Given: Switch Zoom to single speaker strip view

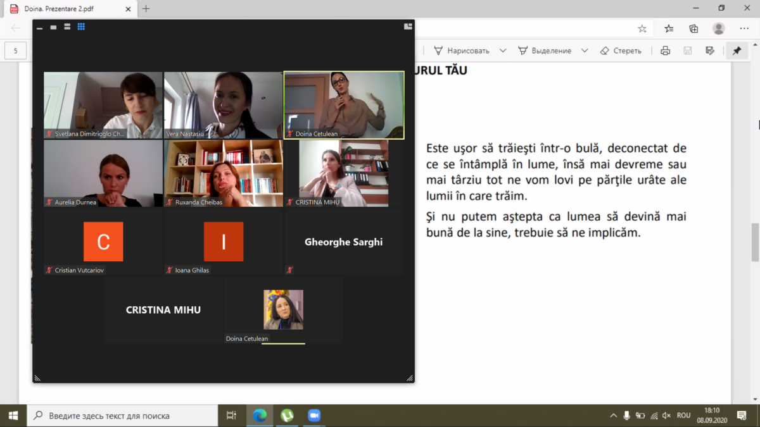Looking at the screenshot, I should point(53,28).
